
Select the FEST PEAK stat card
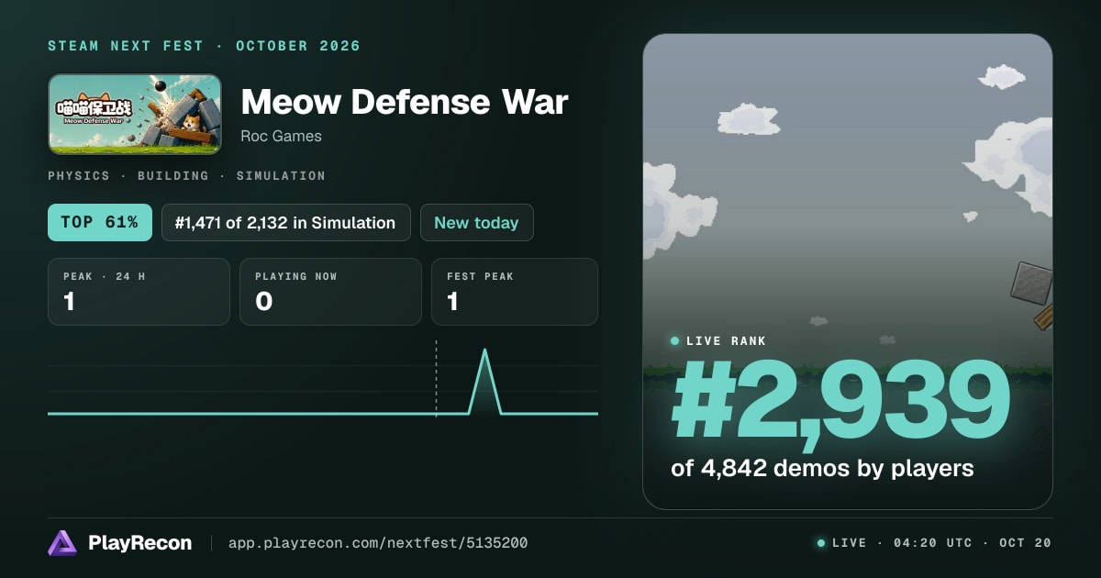[x=515, y=292]
